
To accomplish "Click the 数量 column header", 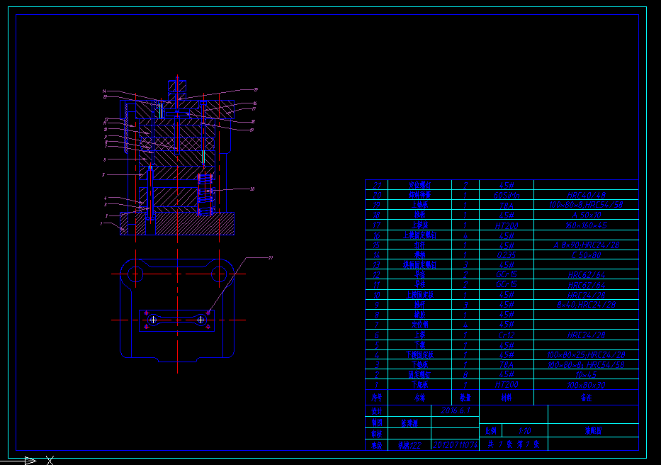I will pyautogui.click(x=465, y=398).
